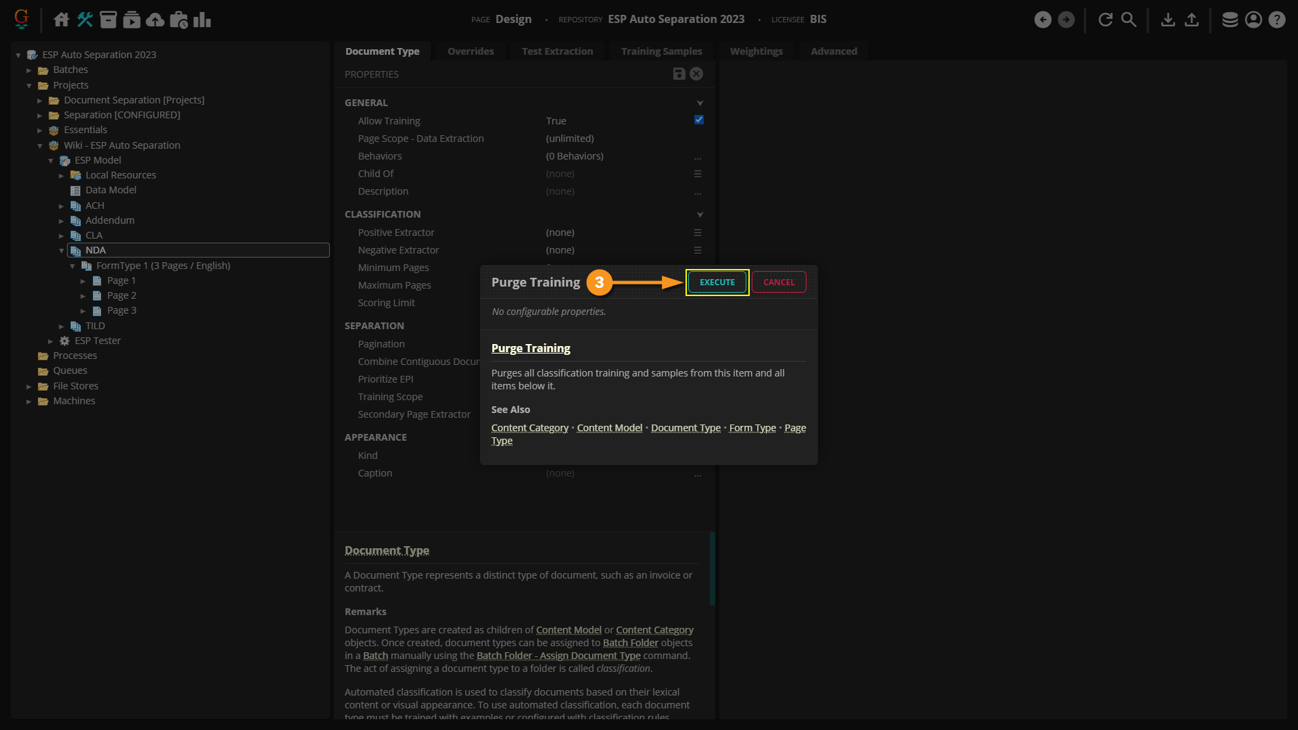
Task: Follow the Content Model link in See Also
Action: [x=609, y=428]
